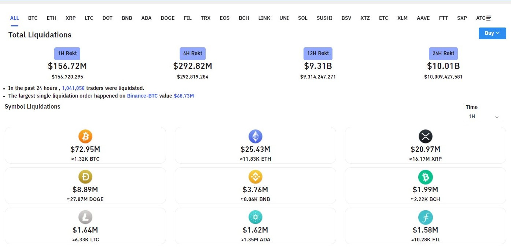Click the ≈27.87M DOGE amount
The image size is (511, 252).
pyautogui.click(x=85, y=199)
